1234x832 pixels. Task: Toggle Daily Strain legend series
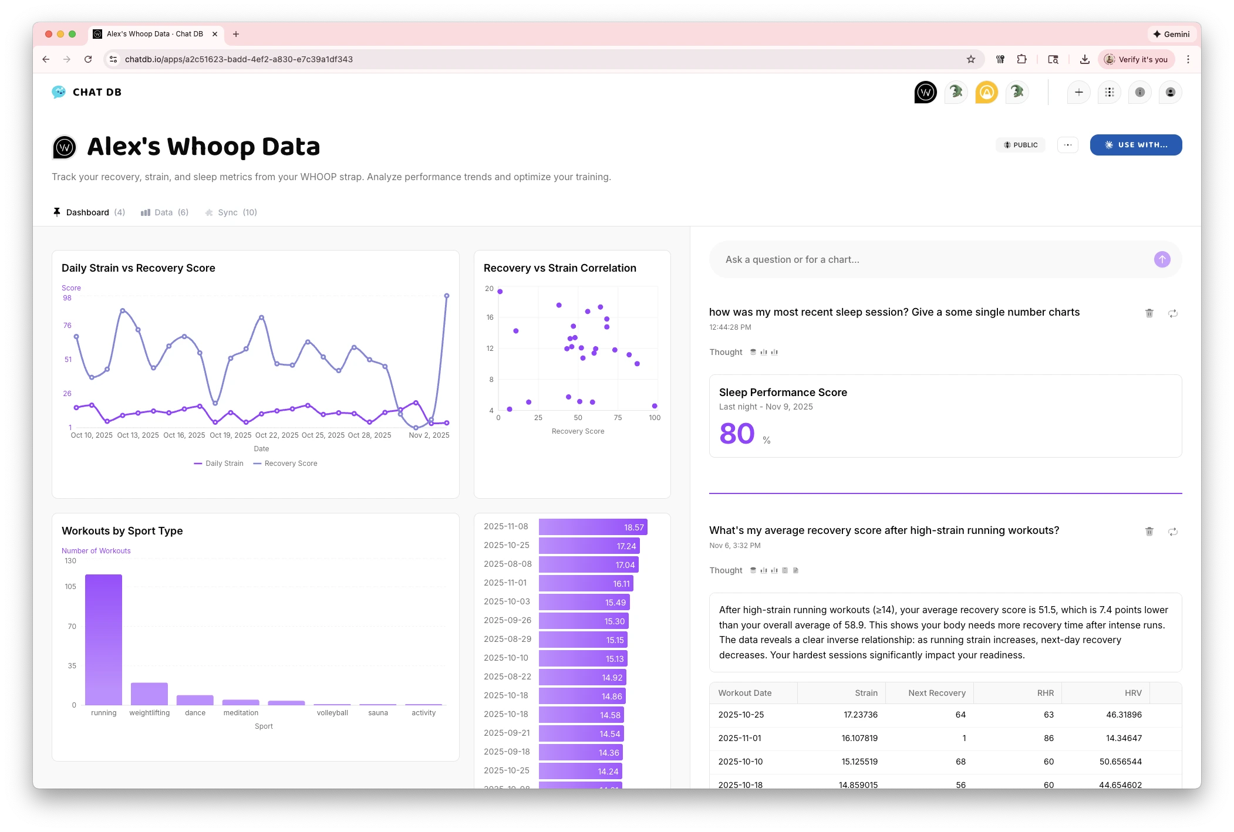tap(219, 464)
